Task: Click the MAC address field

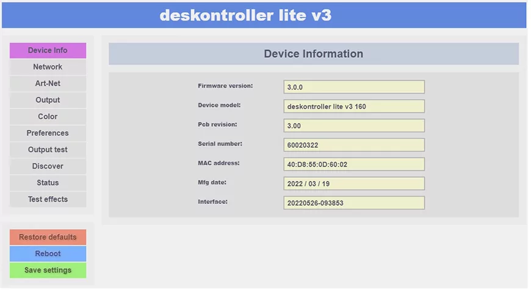Action: click(354, 164)
